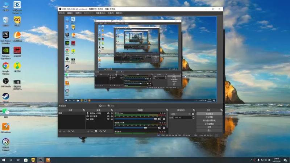290x163 pixels.
Task: Move the selected source down
Action: (105, 131)
